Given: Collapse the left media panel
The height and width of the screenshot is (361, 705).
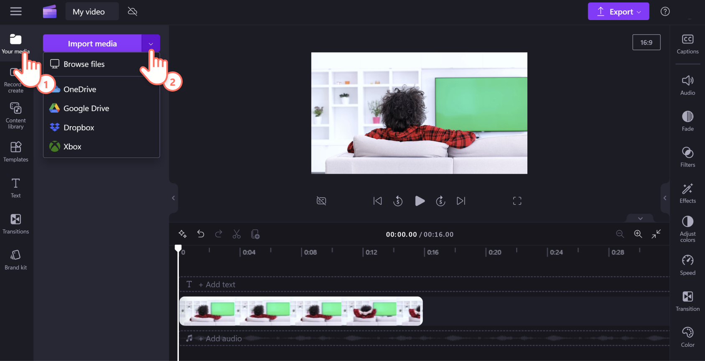Looking at the screenshot, I should click(173, 198).
